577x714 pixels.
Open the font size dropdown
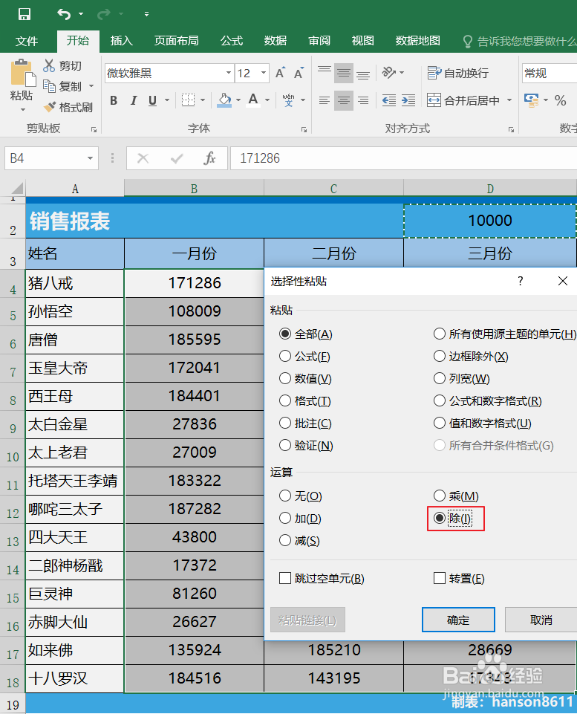(x=264, y=73)
